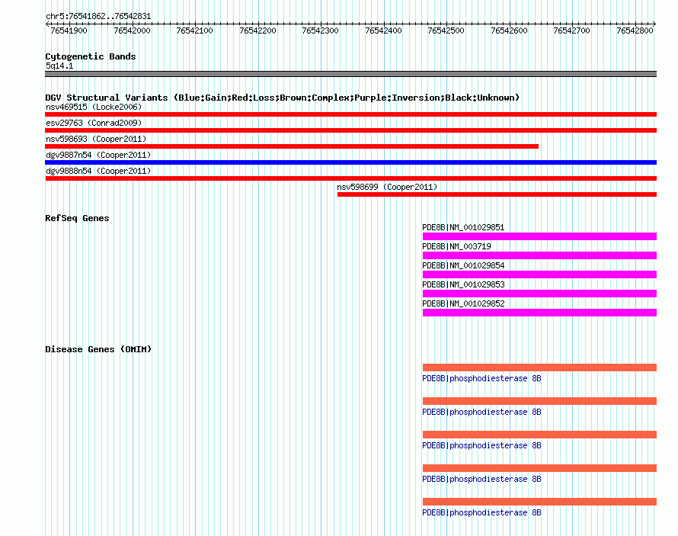Open the nsv469515 (Locke2006) variant label

(94, 107)
